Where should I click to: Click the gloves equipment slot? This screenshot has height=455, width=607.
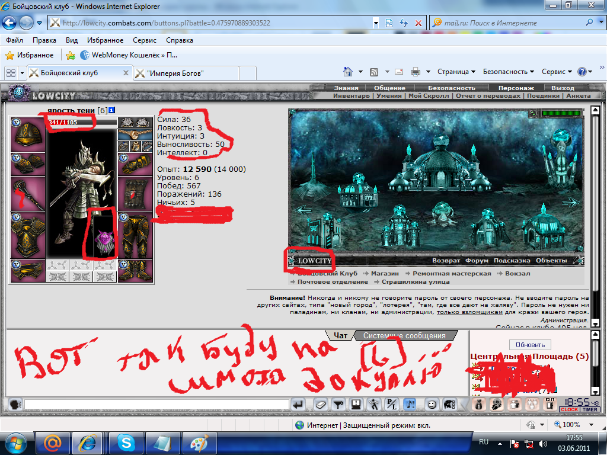(135, 165)
